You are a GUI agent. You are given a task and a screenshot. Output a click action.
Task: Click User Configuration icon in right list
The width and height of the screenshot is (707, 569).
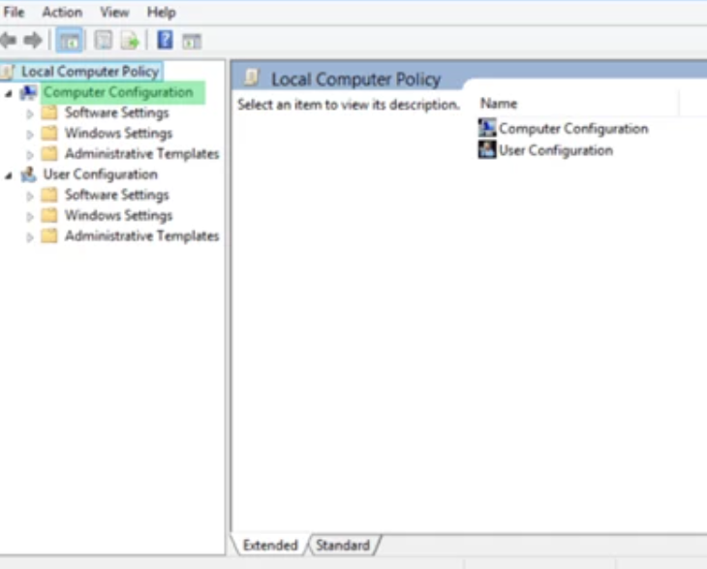point(487,150)
